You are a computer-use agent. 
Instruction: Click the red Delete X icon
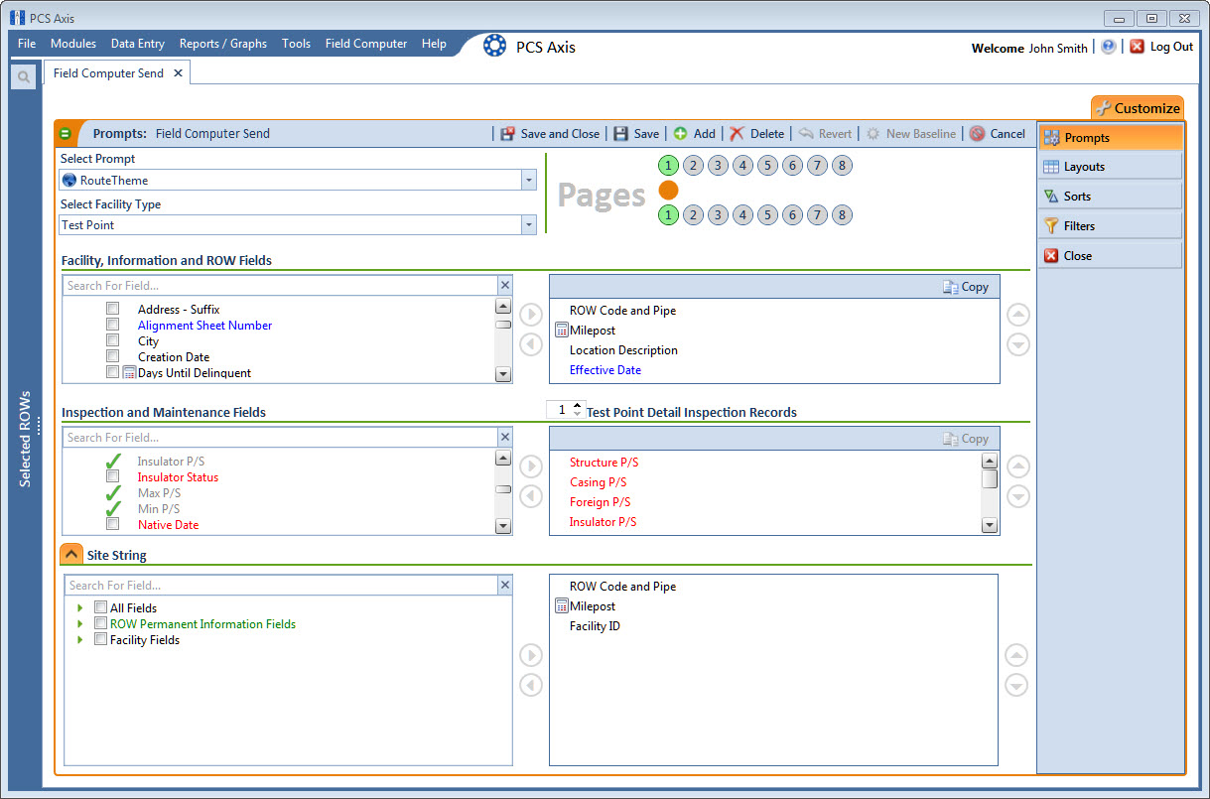(x=737, y=134)
